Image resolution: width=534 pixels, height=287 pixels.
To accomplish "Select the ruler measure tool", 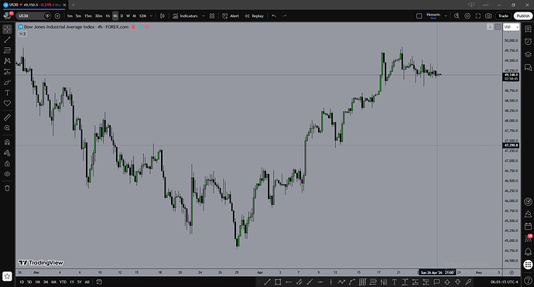I will click(x=7, y=118).
